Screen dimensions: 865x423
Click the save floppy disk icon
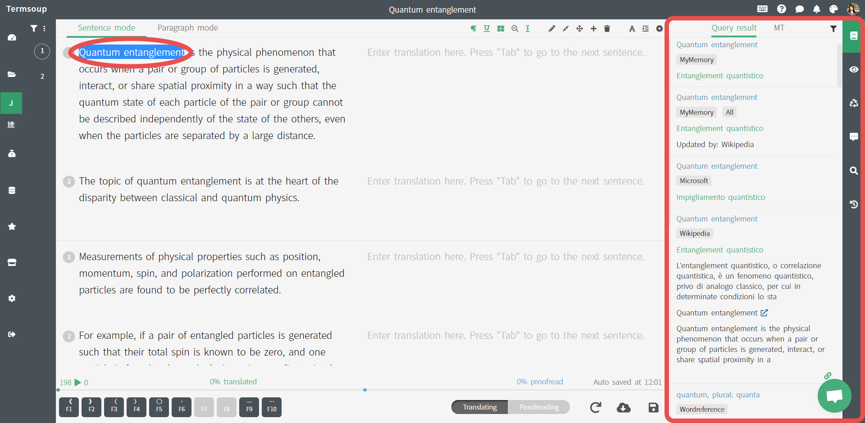653,408
